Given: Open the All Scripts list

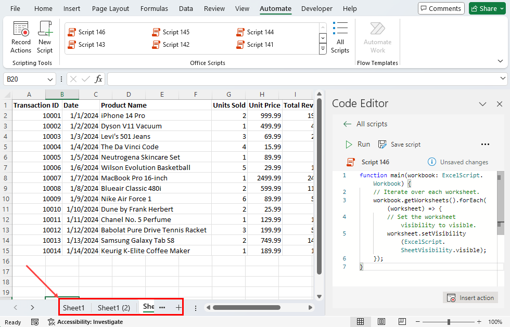Looking at the screenshot, I should (x=340, y=37).
